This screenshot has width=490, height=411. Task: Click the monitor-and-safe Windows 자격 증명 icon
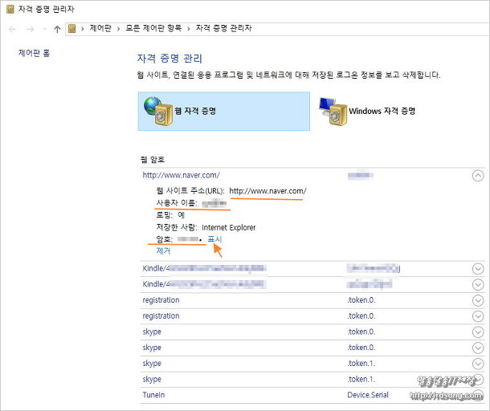tap(333, 111)
